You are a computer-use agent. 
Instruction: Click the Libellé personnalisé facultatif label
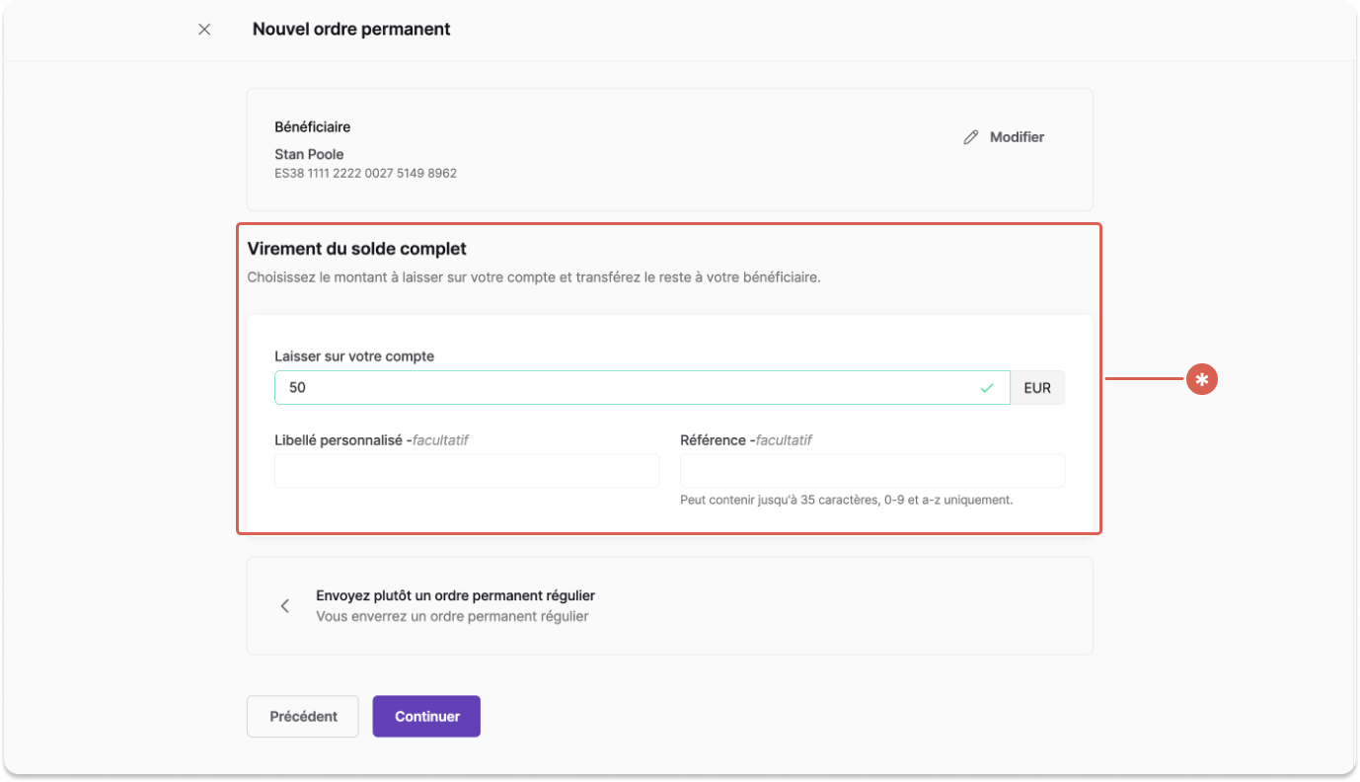[x=371, y=440]
